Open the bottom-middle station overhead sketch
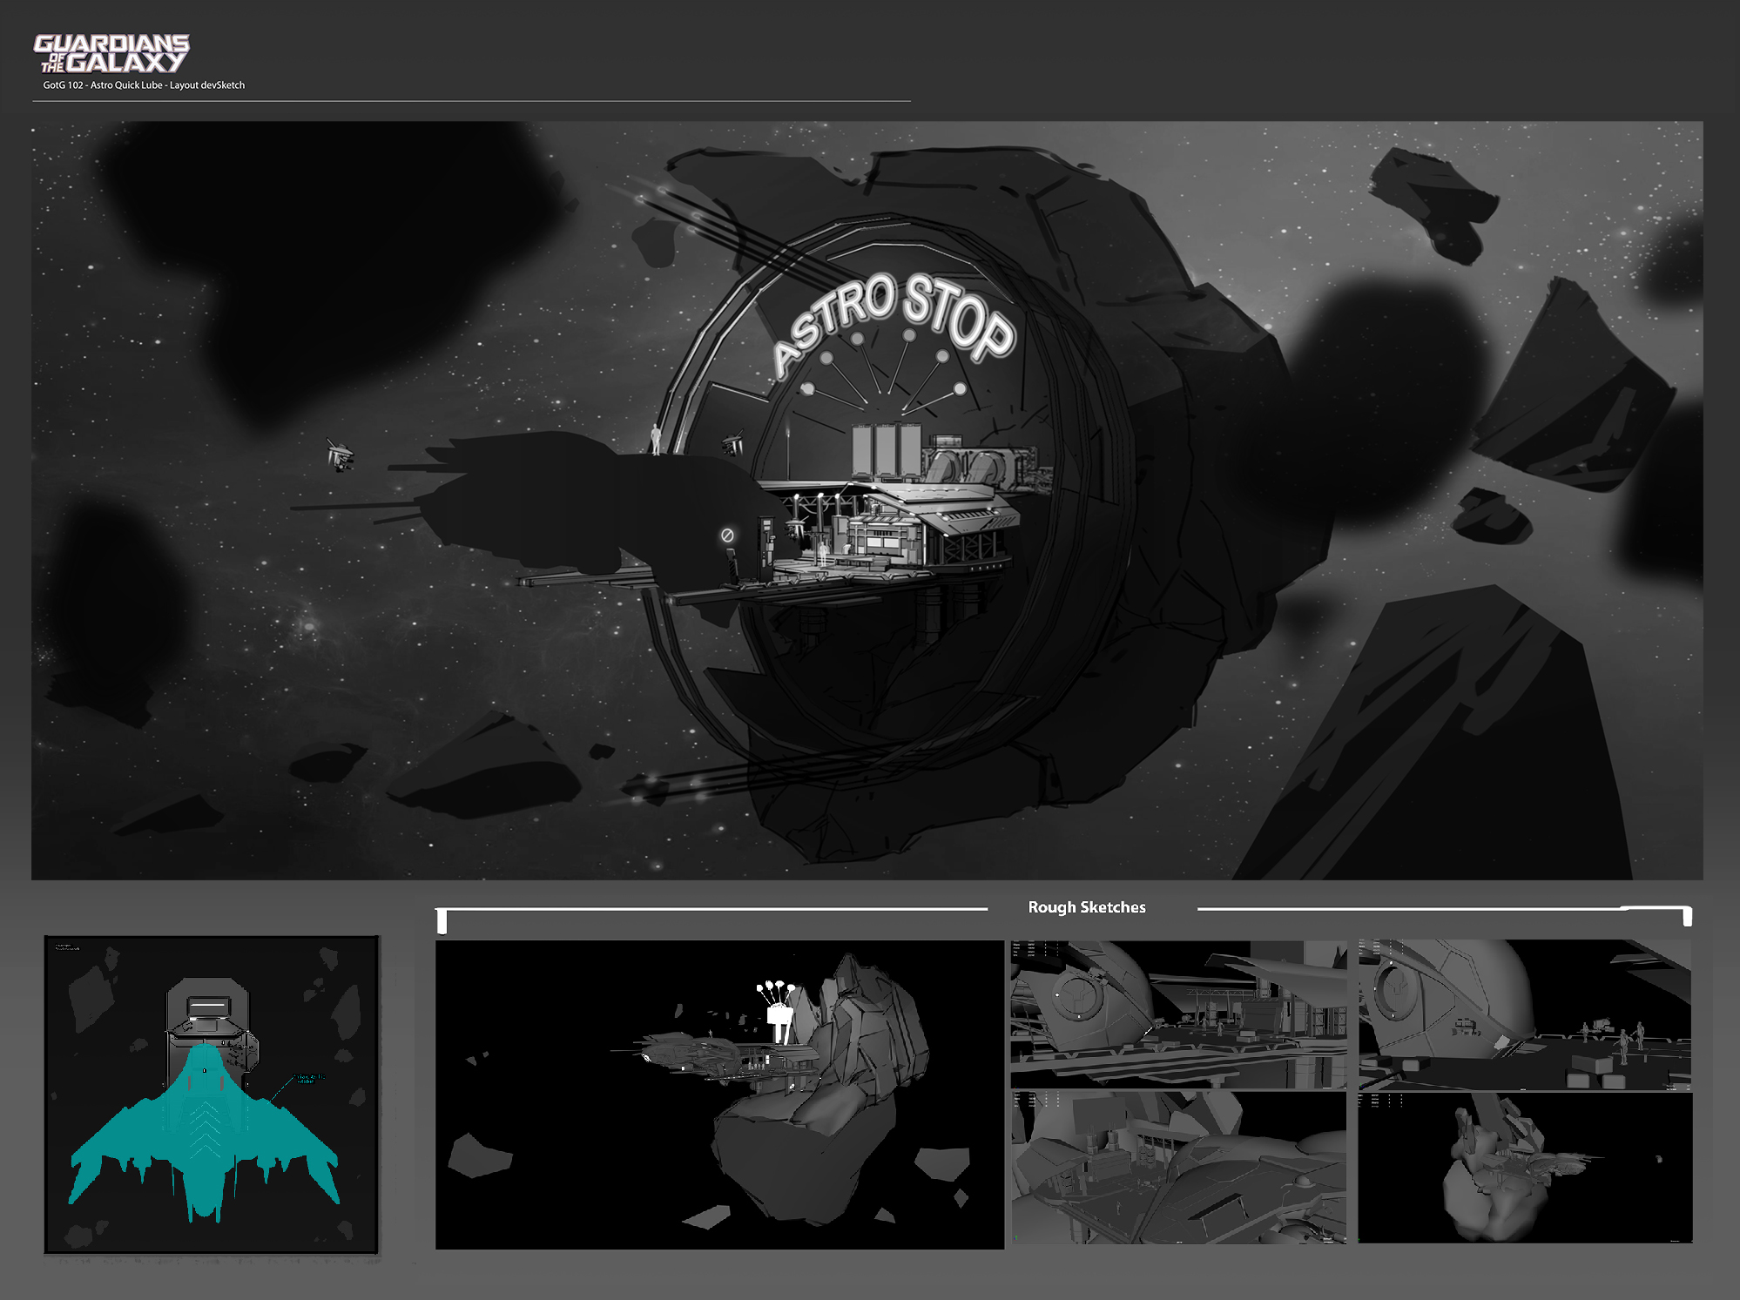 click(1178, 1168)
